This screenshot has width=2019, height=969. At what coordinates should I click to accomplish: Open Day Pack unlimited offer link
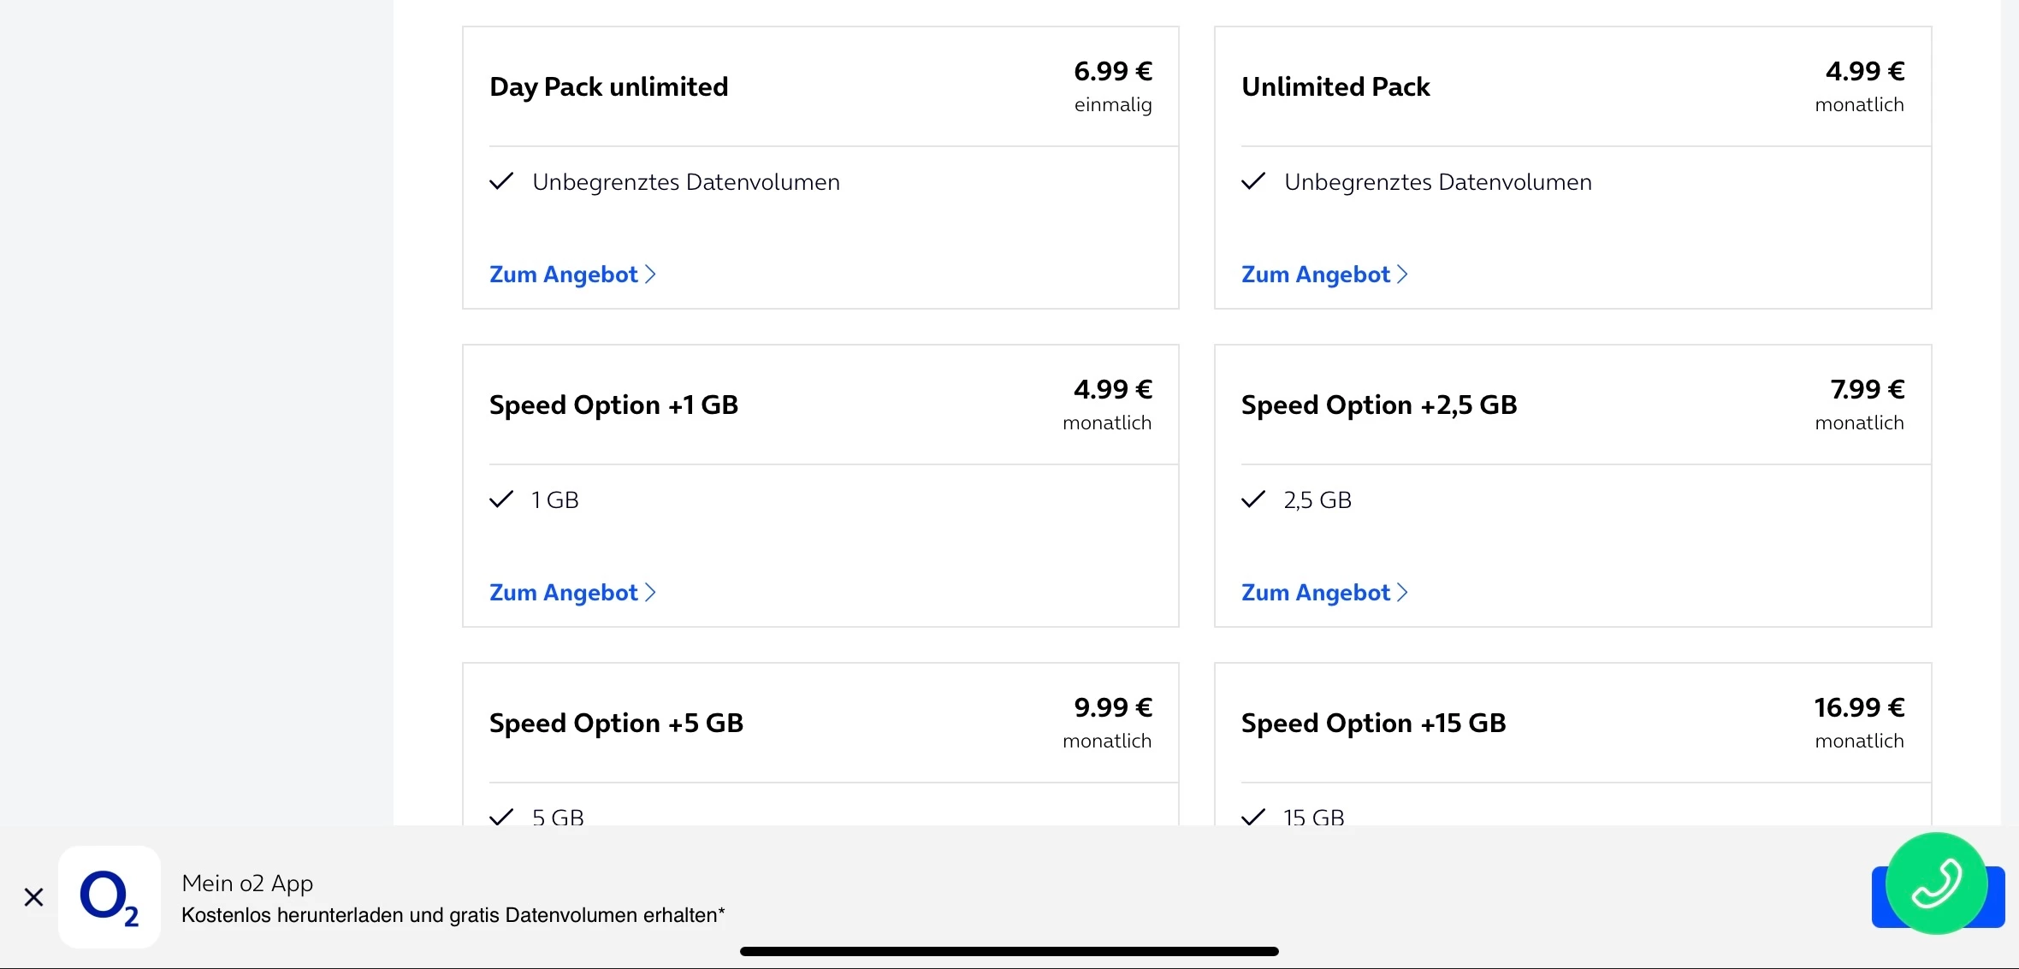[x=571, y=275]
